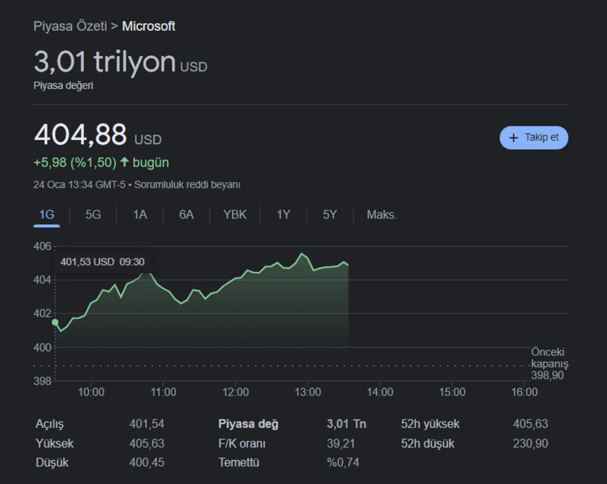The height and width of the screenshot is (484, 607).
Task: Expand the 1G daily view
Action: click(x=47, y=214)
